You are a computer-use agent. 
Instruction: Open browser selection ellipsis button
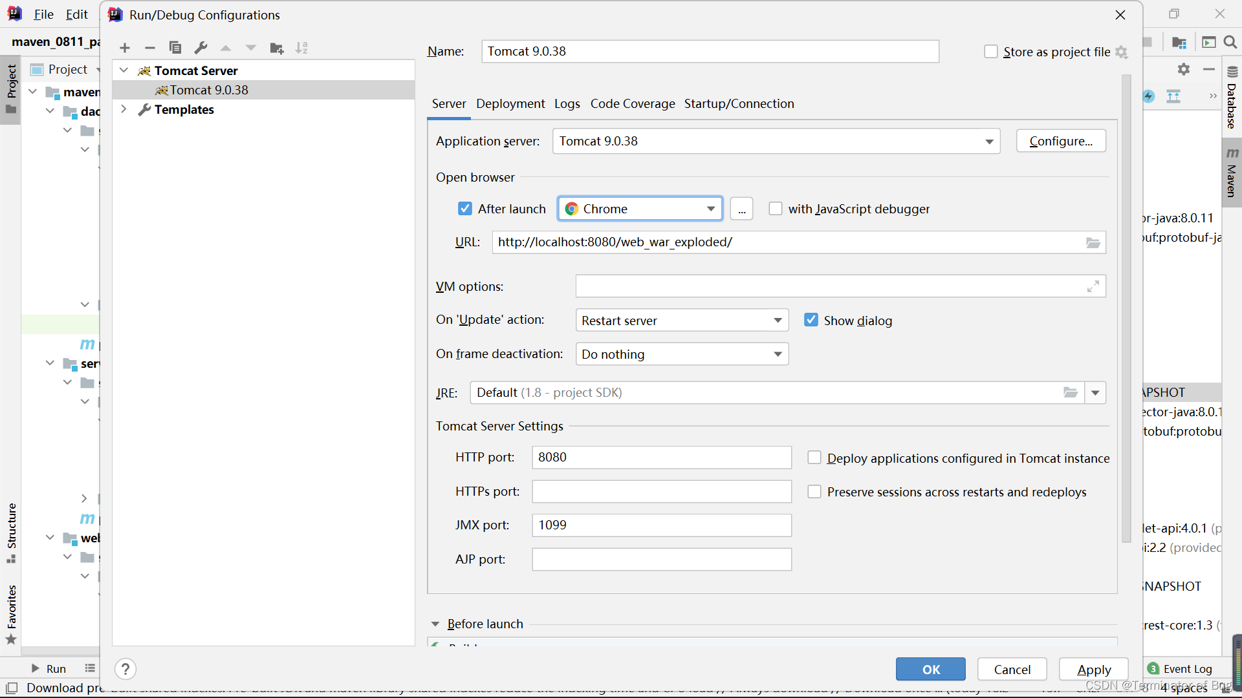741,209
